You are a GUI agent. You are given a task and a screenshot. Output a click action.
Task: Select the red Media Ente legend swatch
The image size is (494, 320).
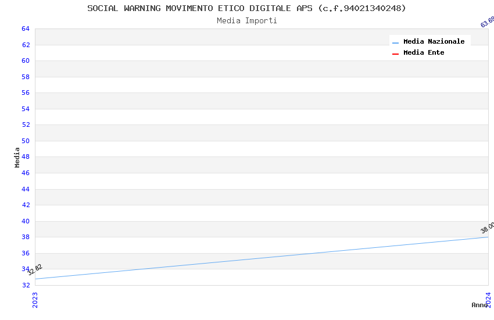coord(395,54)
